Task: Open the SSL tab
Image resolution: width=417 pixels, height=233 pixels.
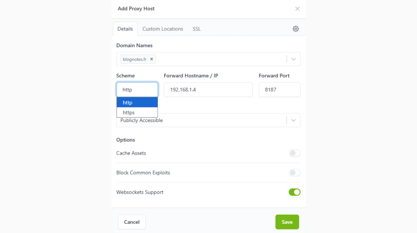Action: tap(197, 29)
